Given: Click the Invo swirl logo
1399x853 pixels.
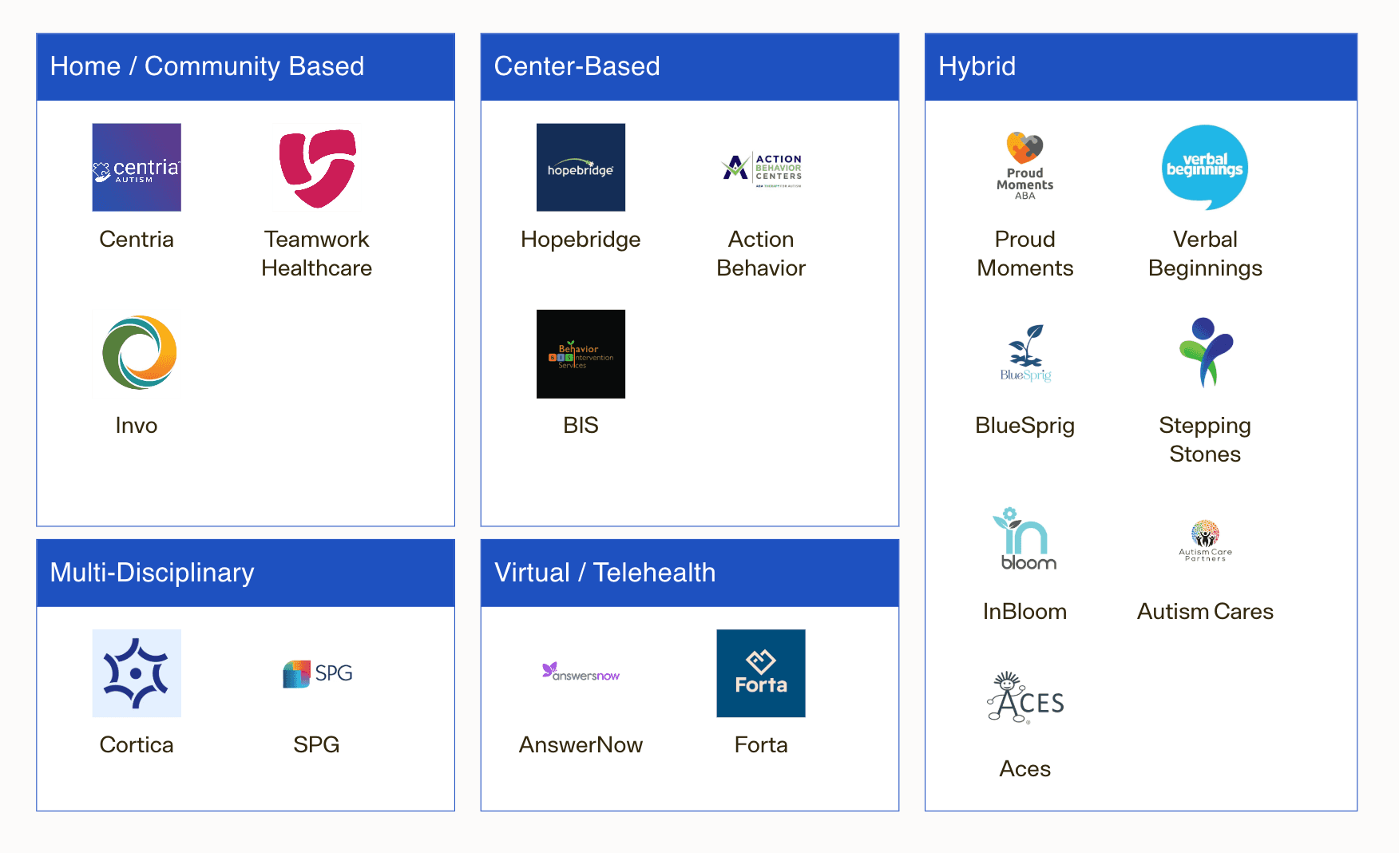Looking at the screenshot, I should 139,353.
